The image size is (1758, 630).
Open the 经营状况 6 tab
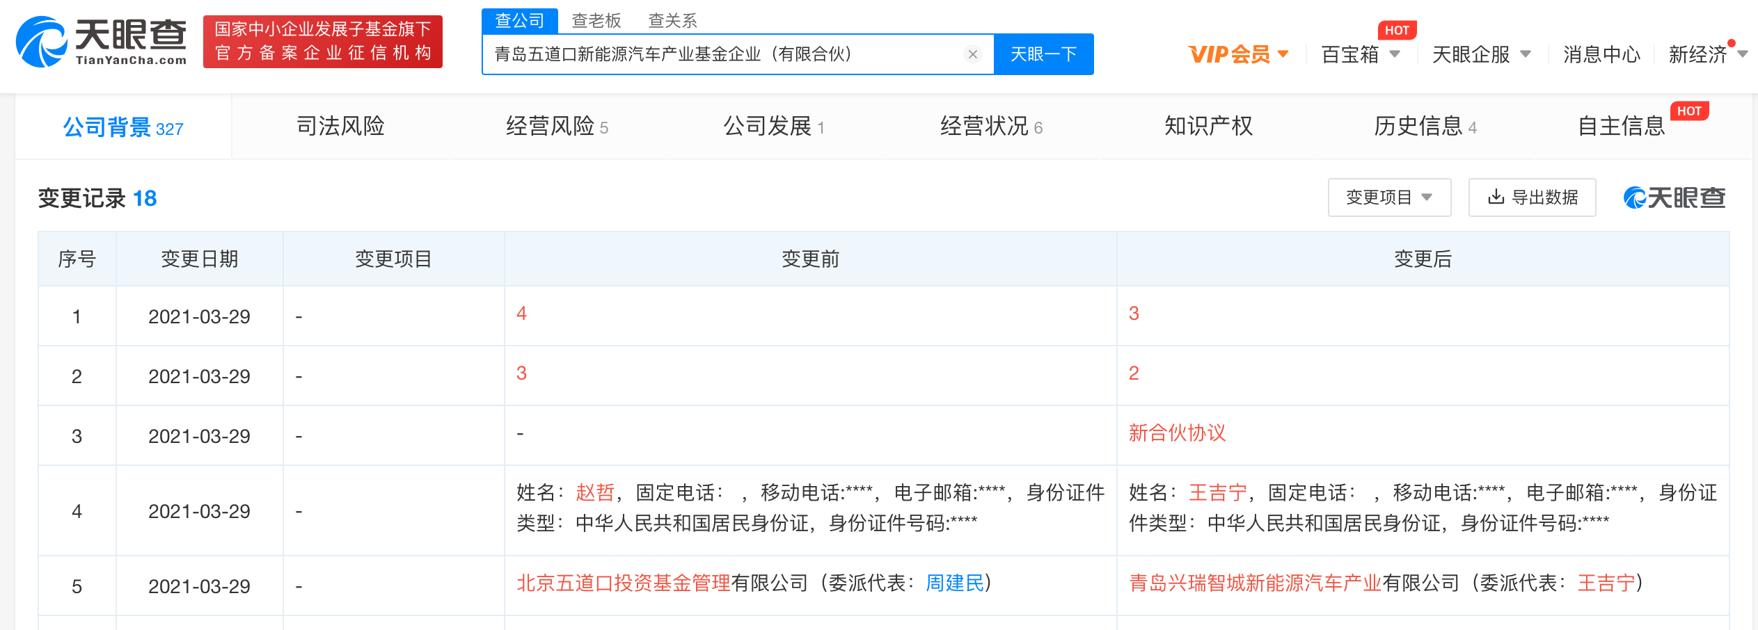pos(991,126)
